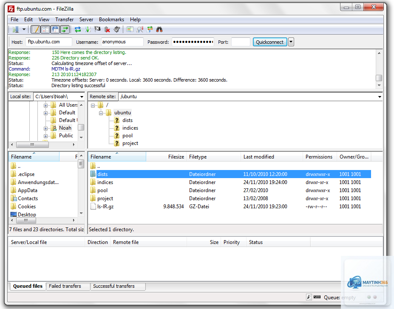Click the process queue toolbar icon
This screenshot has height=309, width=394.
point(88,30)
